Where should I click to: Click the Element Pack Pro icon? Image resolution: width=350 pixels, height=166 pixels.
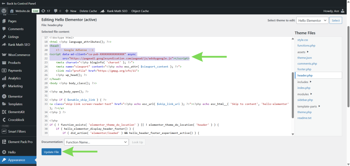click(4, 142)
